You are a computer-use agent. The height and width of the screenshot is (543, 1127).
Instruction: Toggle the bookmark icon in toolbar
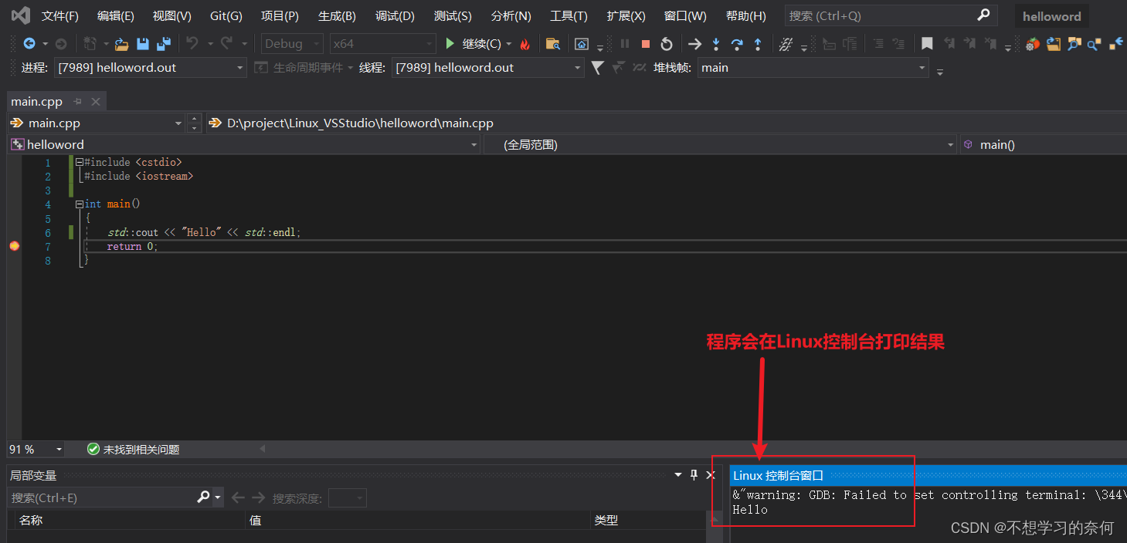(927, 44)
